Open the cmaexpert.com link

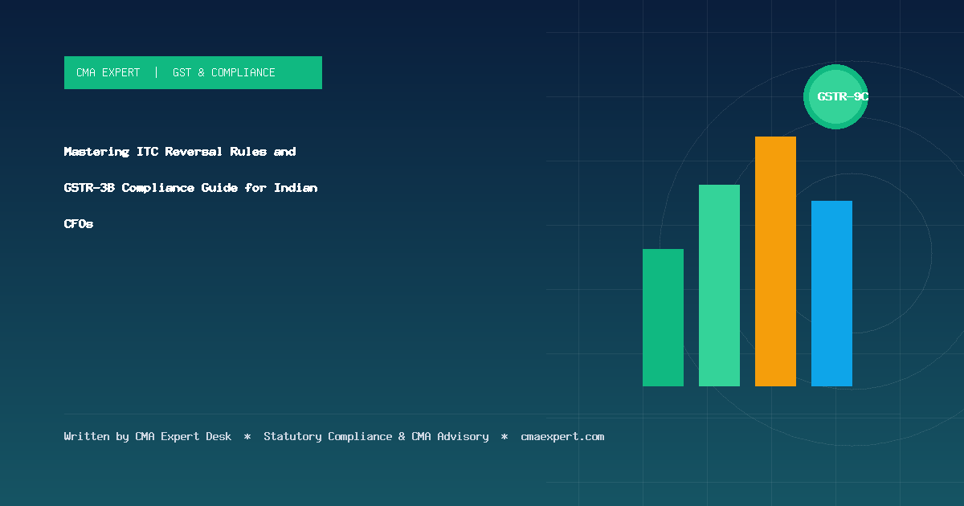click(562, 437)
